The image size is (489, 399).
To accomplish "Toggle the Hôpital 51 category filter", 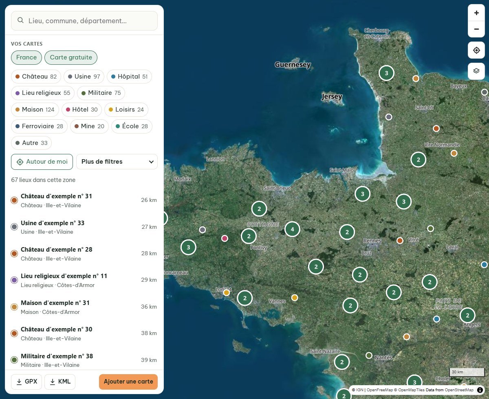I will (129, 77).
